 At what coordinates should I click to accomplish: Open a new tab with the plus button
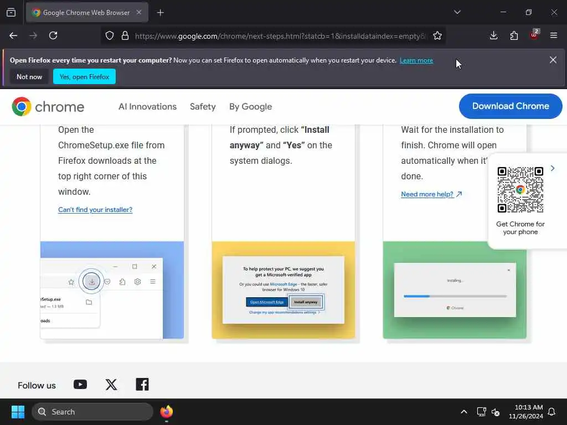point(160,13)
